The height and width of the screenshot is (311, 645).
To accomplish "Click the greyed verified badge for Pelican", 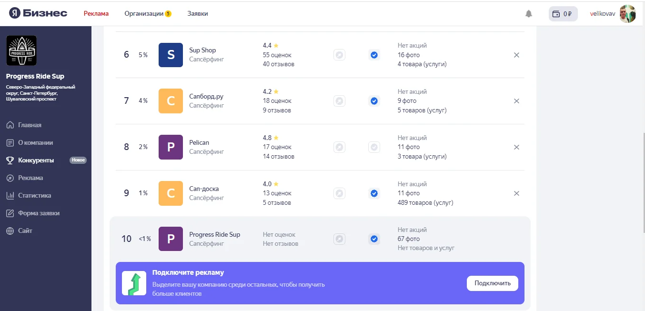I will click(374, 147).
